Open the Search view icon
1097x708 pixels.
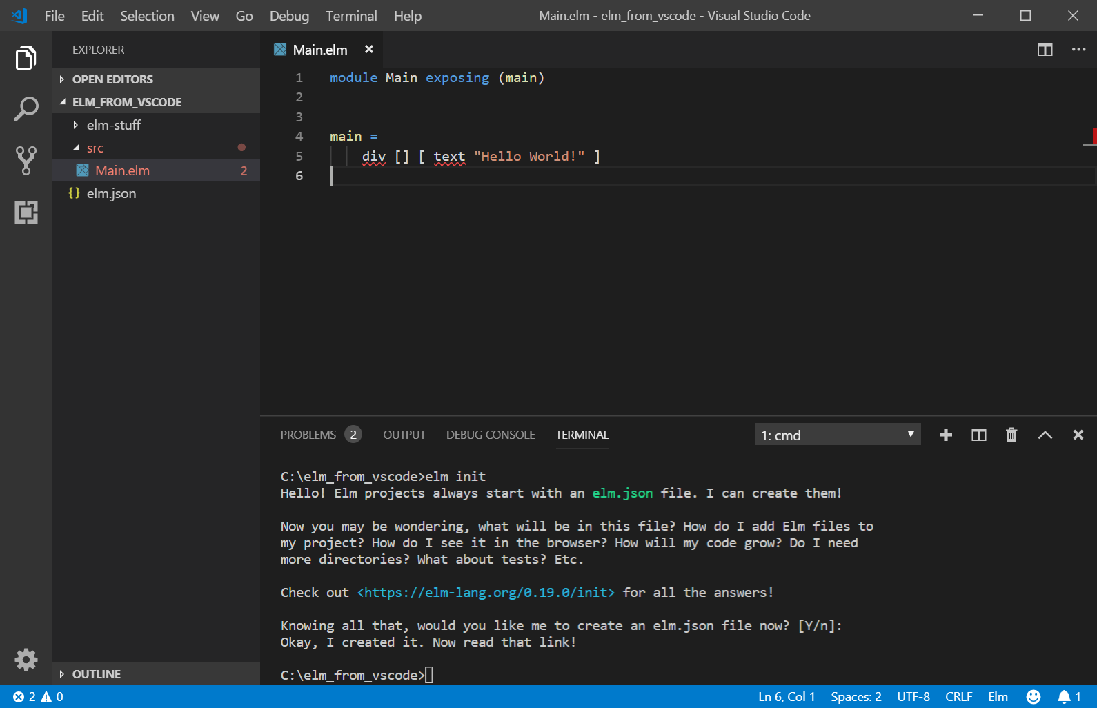(26, 109)
